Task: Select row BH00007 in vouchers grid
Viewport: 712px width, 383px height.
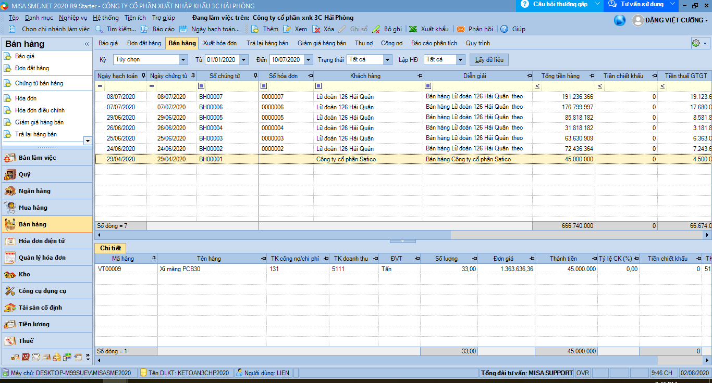Action: click(403, 97)
